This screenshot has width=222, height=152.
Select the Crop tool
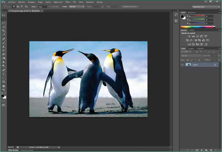(x=4, y=31)
